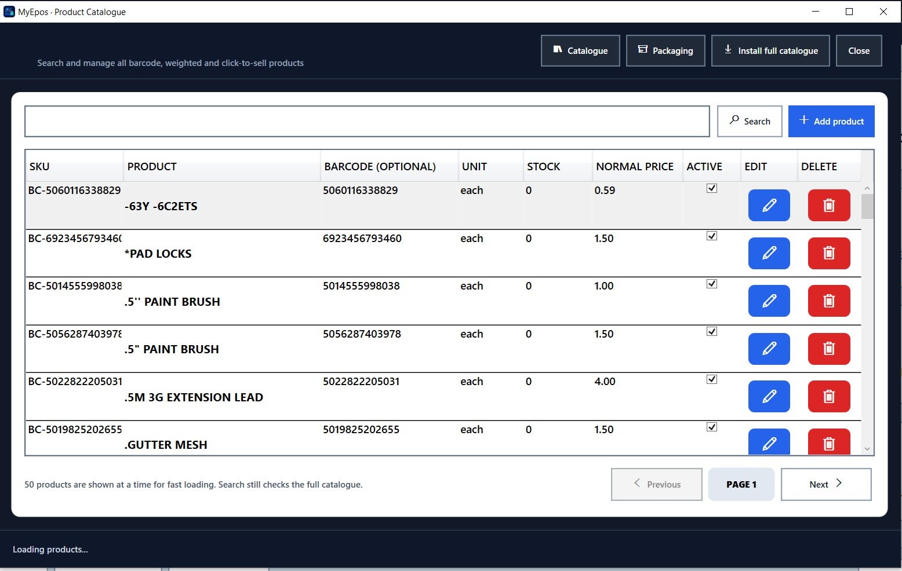The image size is (902, 571).
Task: Click the UNIT column header
Action: pyautogui.click(x=490, y=166)
